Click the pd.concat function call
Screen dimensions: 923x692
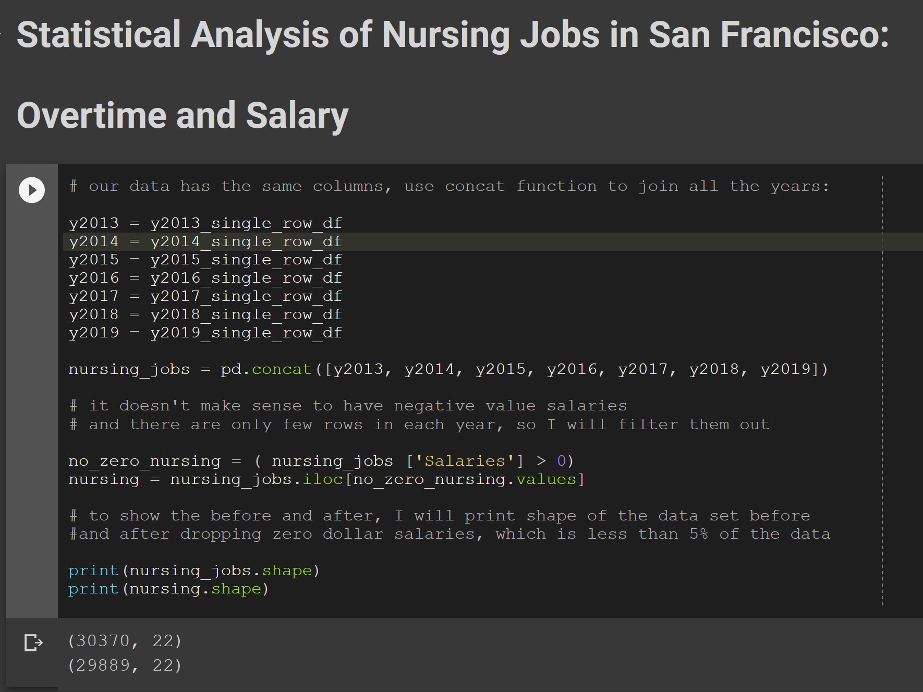click(x=282, y=369)
